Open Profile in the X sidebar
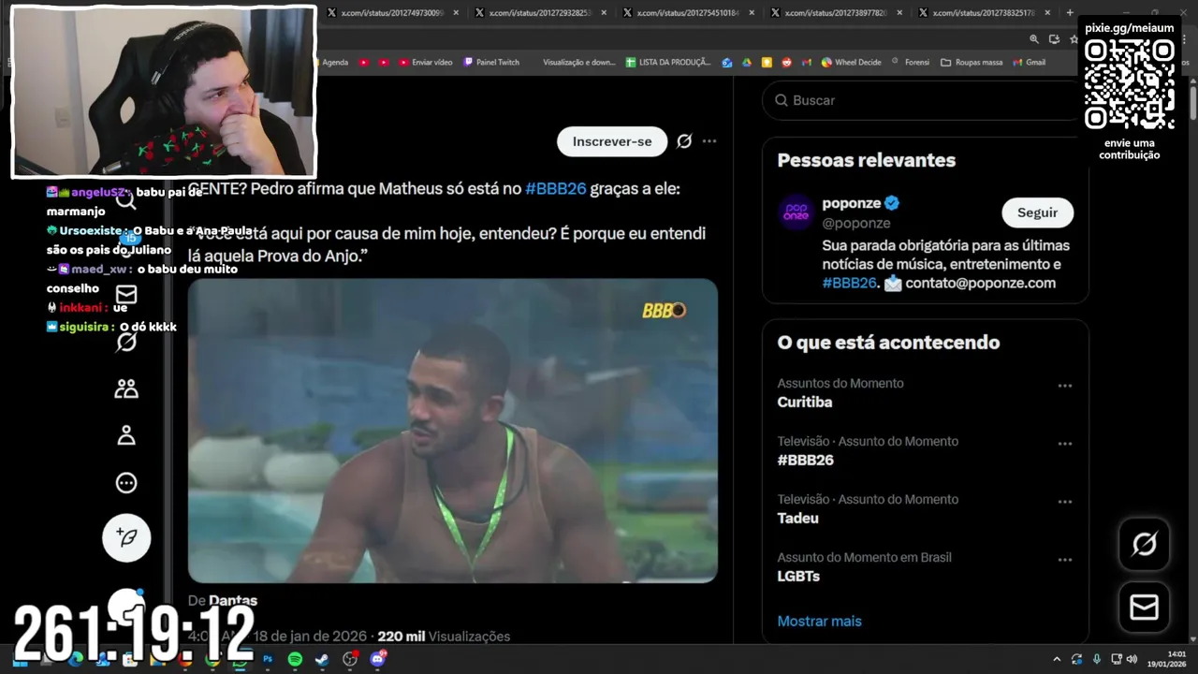 pos(126,435)
